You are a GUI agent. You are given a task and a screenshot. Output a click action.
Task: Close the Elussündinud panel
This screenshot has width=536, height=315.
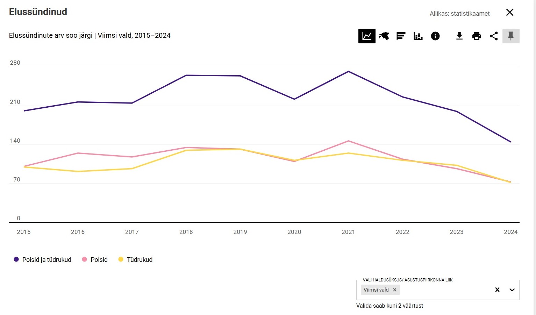(510, 13)
